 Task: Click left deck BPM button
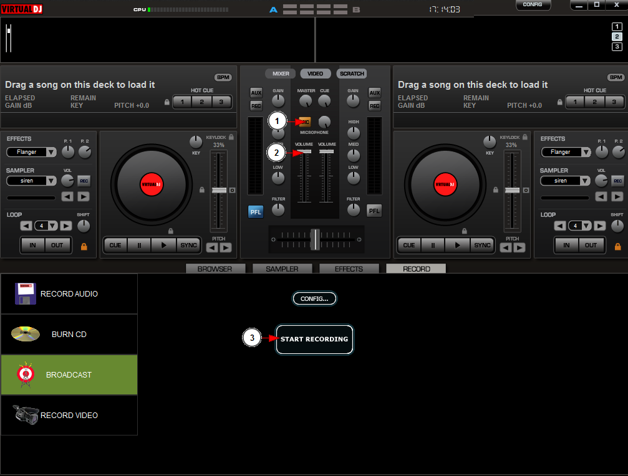(223, 77)
